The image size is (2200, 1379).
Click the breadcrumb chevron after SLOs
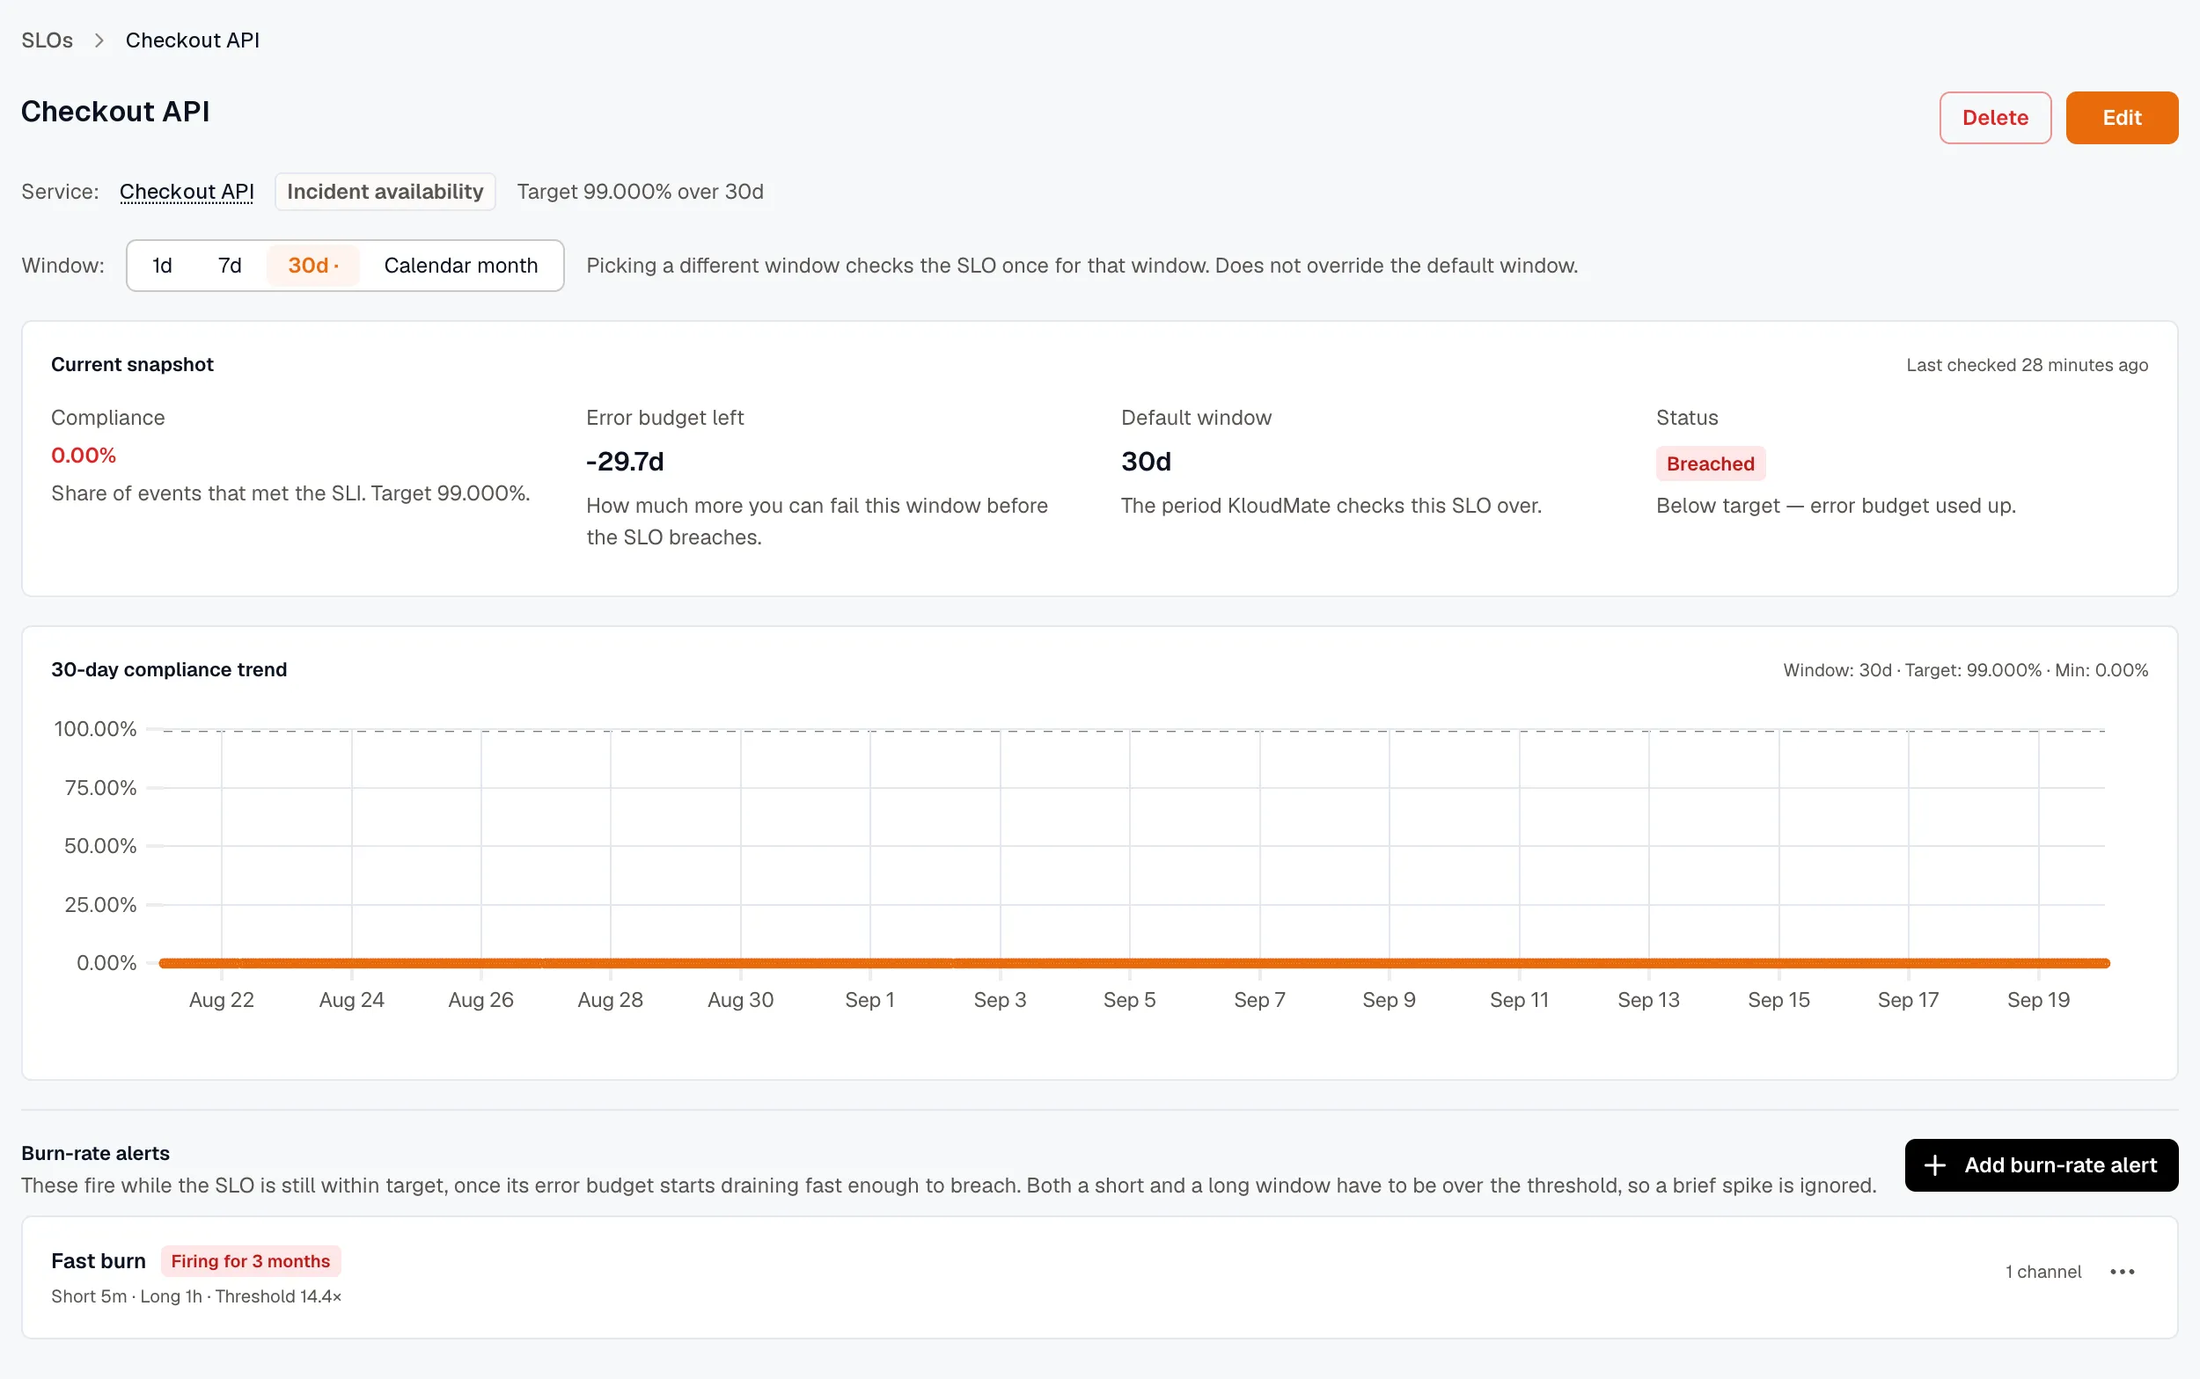pyautogui.click(x=99, y=40)
